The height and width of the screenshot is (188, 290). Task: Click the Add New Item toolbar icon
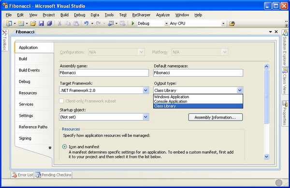pyautogui.click(x=21, y=24)
